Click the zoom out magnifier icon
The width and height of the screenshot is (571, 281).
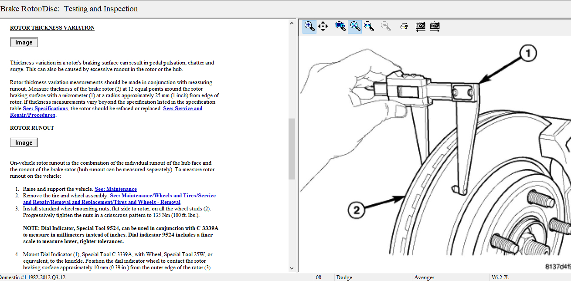coord(386,27)
